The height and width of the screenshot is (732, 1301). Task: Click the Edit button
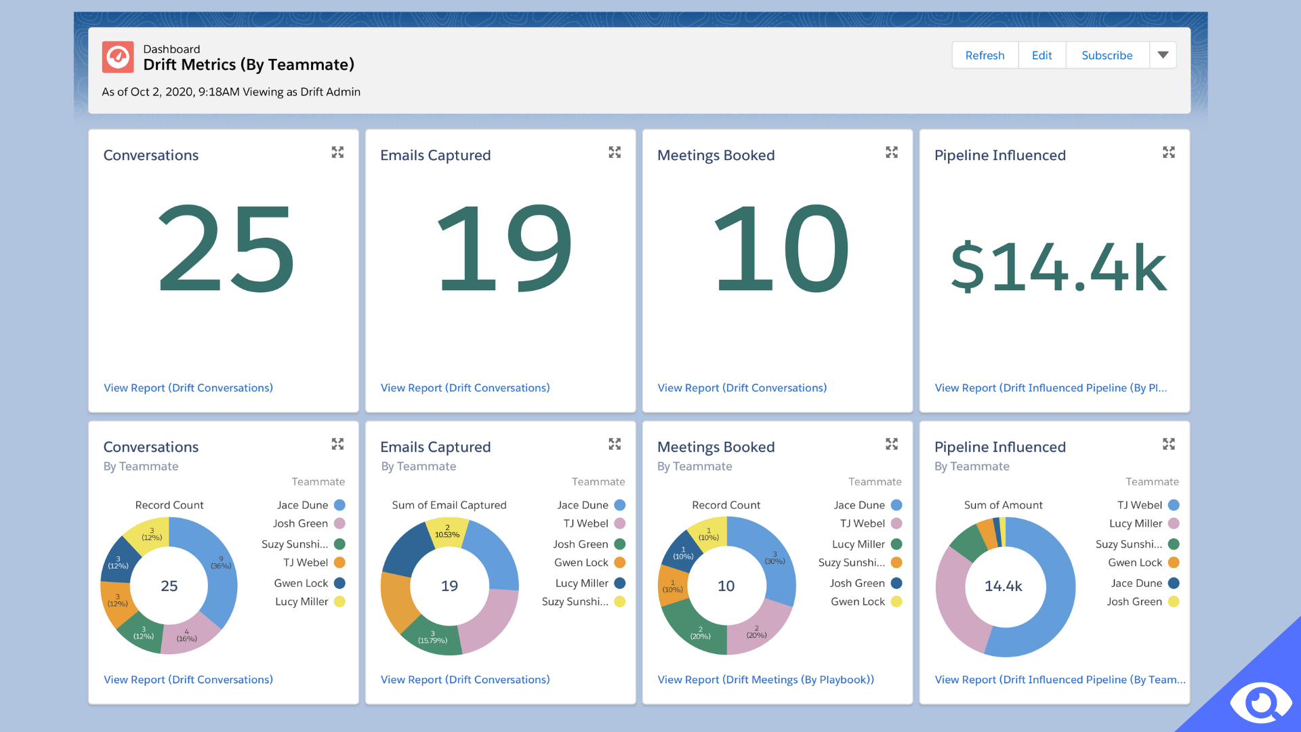[x=1041, y=55]
